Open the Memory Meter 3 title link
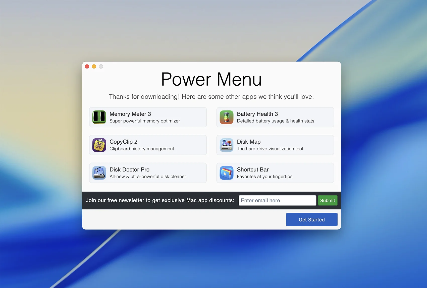 tap(130, 114)
